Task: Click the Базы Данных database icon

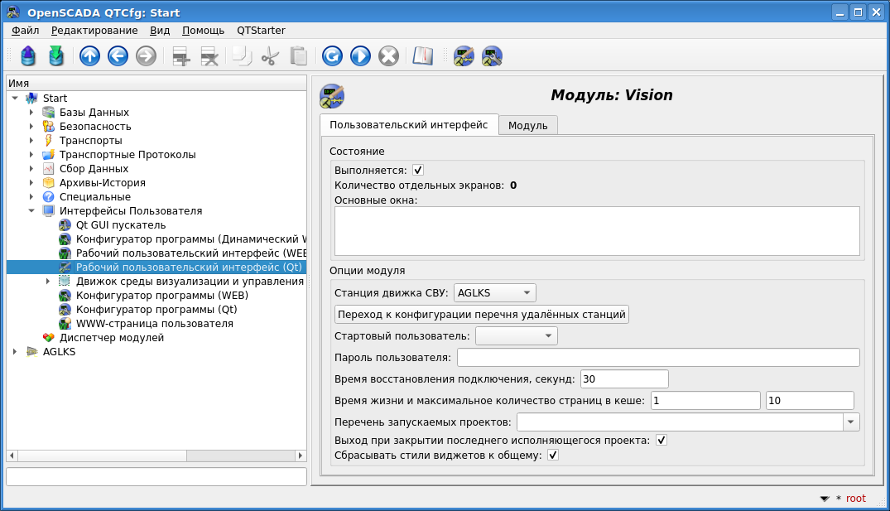Action: click(49, 113)
